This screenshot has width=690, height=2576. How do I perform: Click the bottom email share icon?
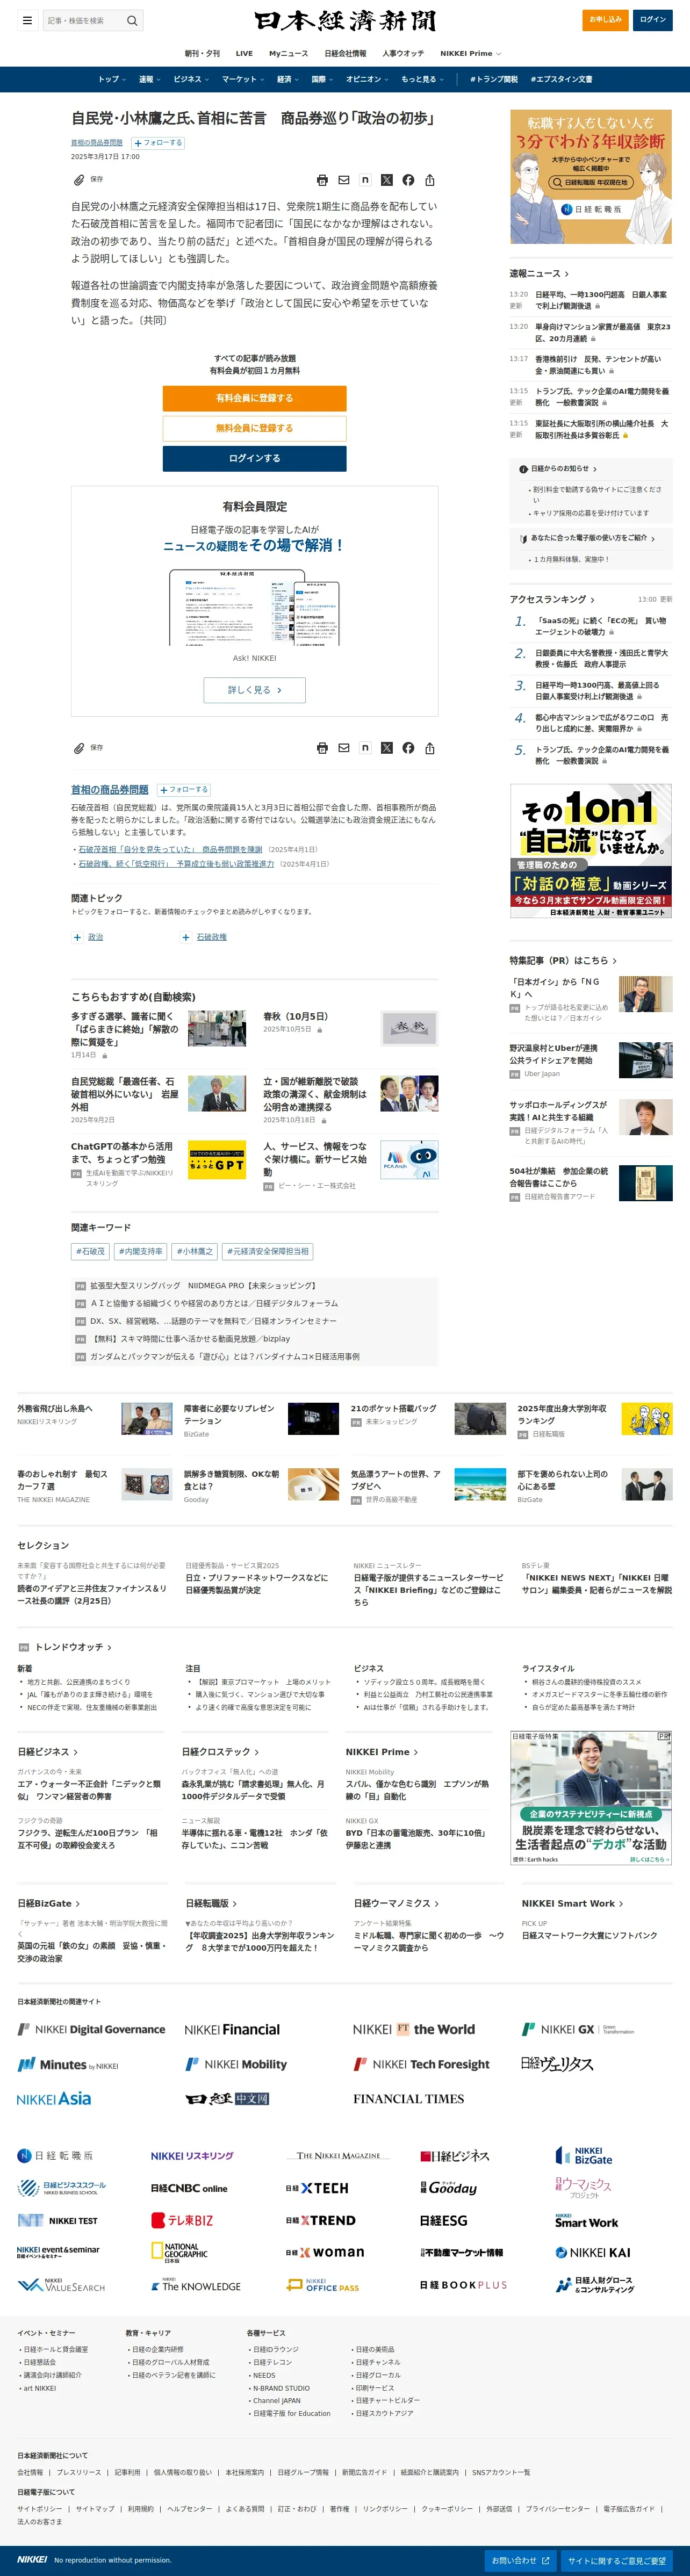click(x=344, y=748)
